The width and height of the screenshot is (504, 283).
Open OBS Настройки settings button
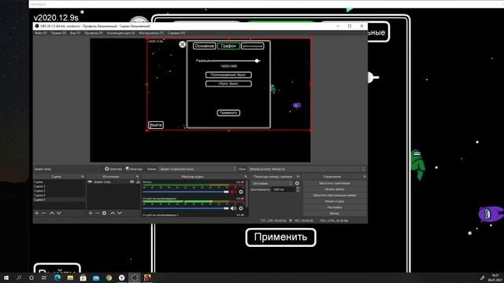(335, 208)
